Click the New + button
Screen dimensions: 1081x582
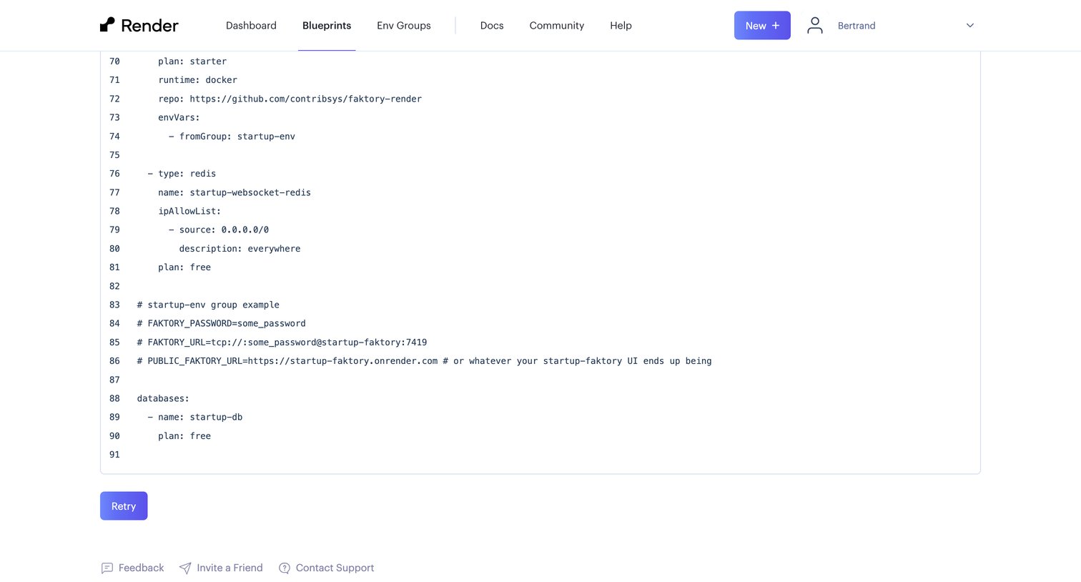pyautogui.click(x=762, y=25)
